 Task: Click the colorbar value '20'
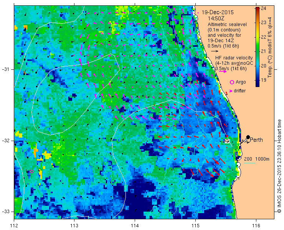[x=264, y=66]
